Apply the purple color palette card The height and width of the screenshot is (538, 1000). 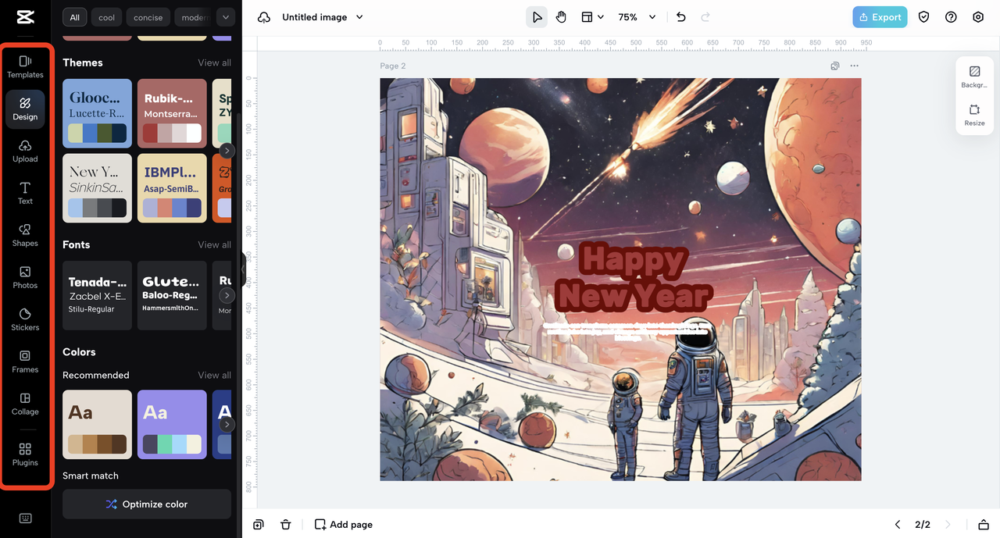(172, 425)
